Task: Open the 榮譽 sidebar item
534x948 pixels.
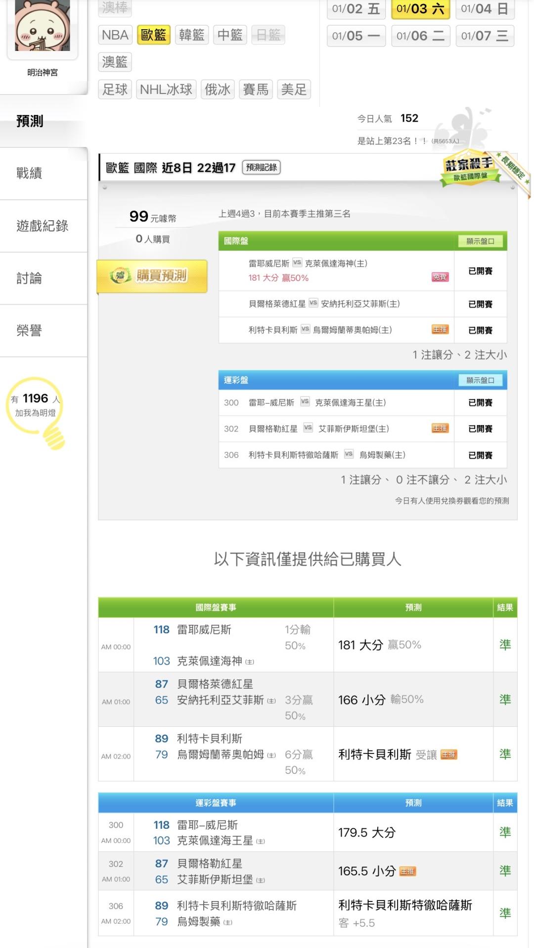Action: click(30, 331)
